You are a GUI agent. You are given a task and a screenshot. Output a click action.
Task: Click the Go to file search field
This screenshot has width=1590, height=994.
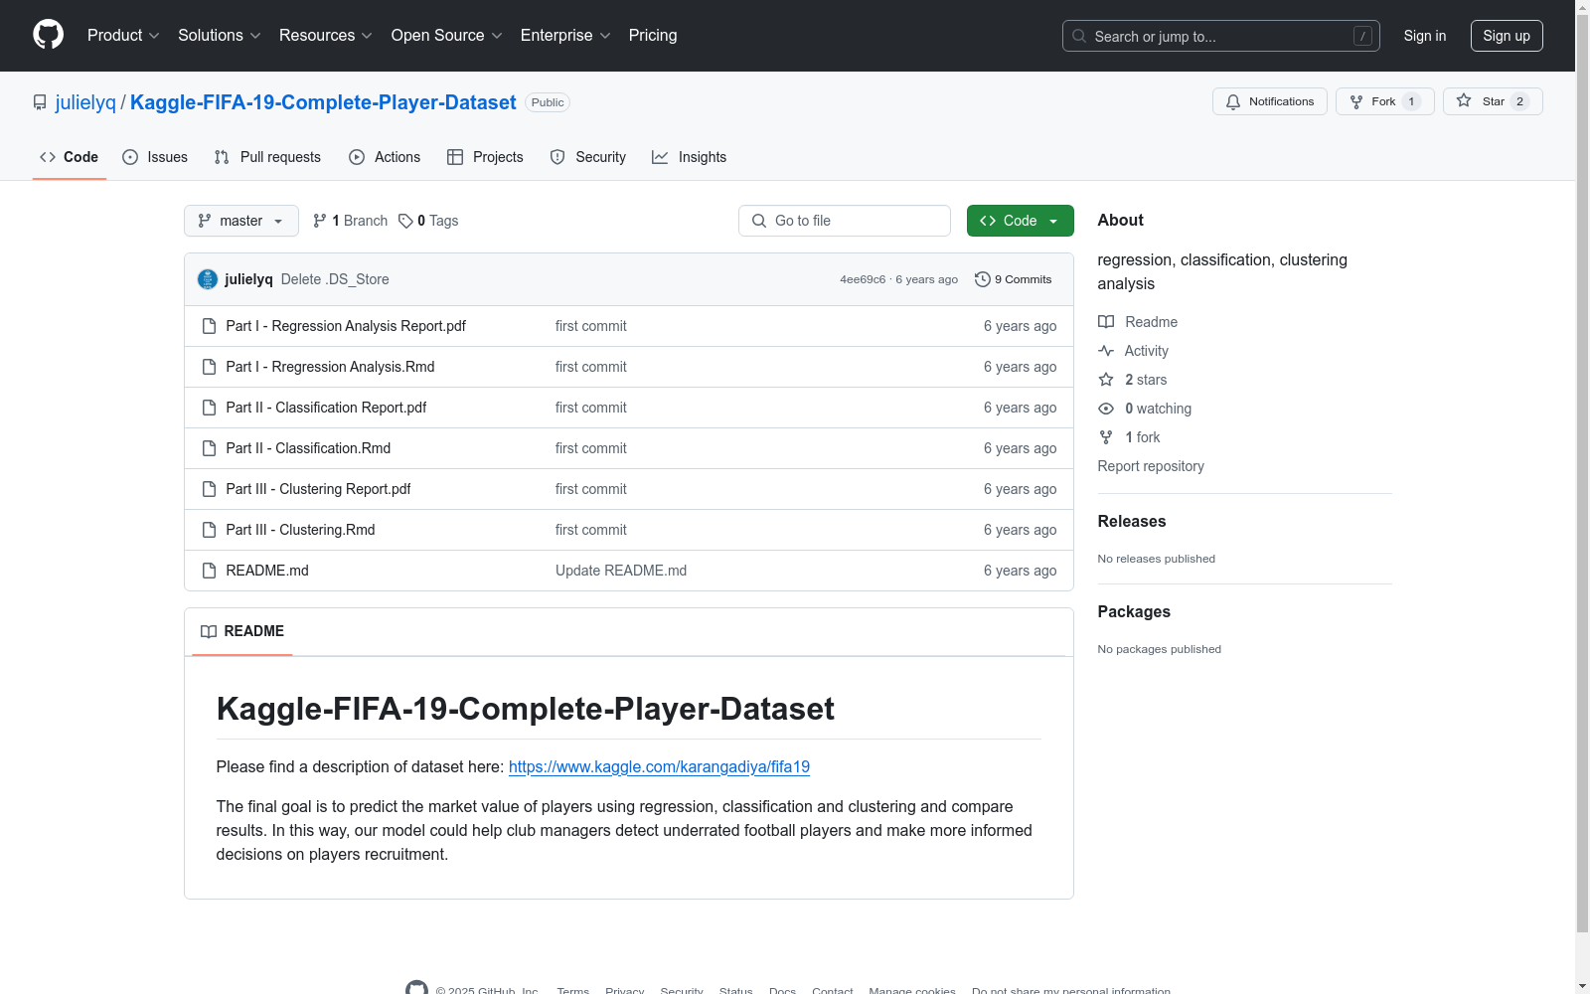(845, 221)
